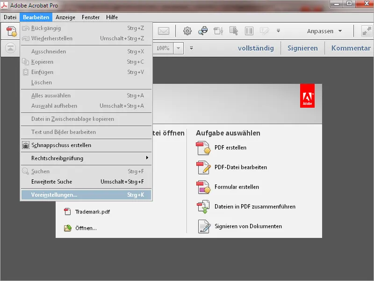Select Schnappschuss erstellen menu entry
This screenshot has width=374, height=281.
[x=86, y=145]
